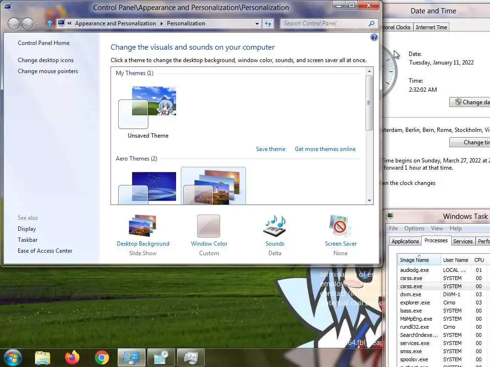Switch to Services tab in Task Manager
This screenshot has height=367, width=490.
463,241
